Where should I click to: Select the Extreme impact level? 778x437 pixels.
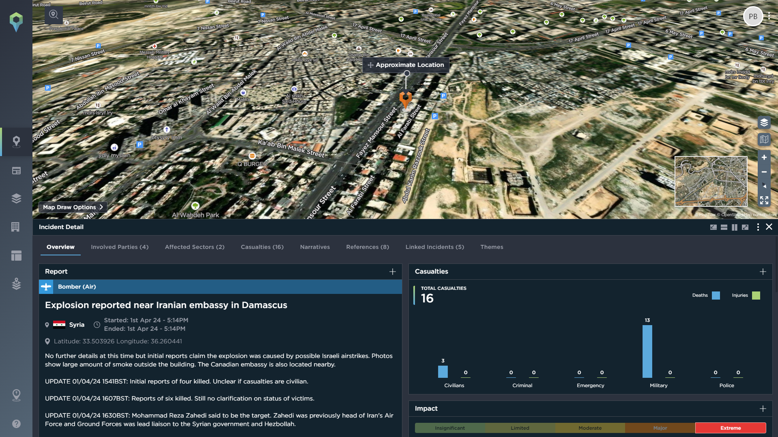(x=731, y=428)
